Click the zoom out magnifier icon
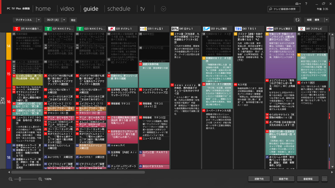Image resolution: width=335 pixels, height=188 pixels. click(x=10, y=179)
